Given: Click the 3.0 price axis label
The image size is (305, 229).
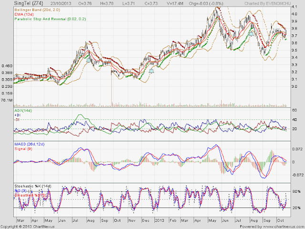Looking at the screenshot, I should tap(294, 86).
